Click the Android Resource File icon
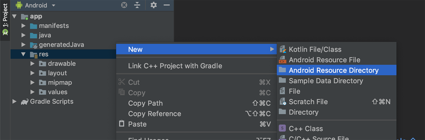This screenshot has width=425, height=140. click(x=282, y=60)
